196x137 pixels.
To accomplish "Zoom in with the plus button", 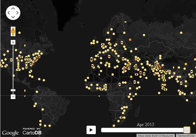I will point(13,42).
